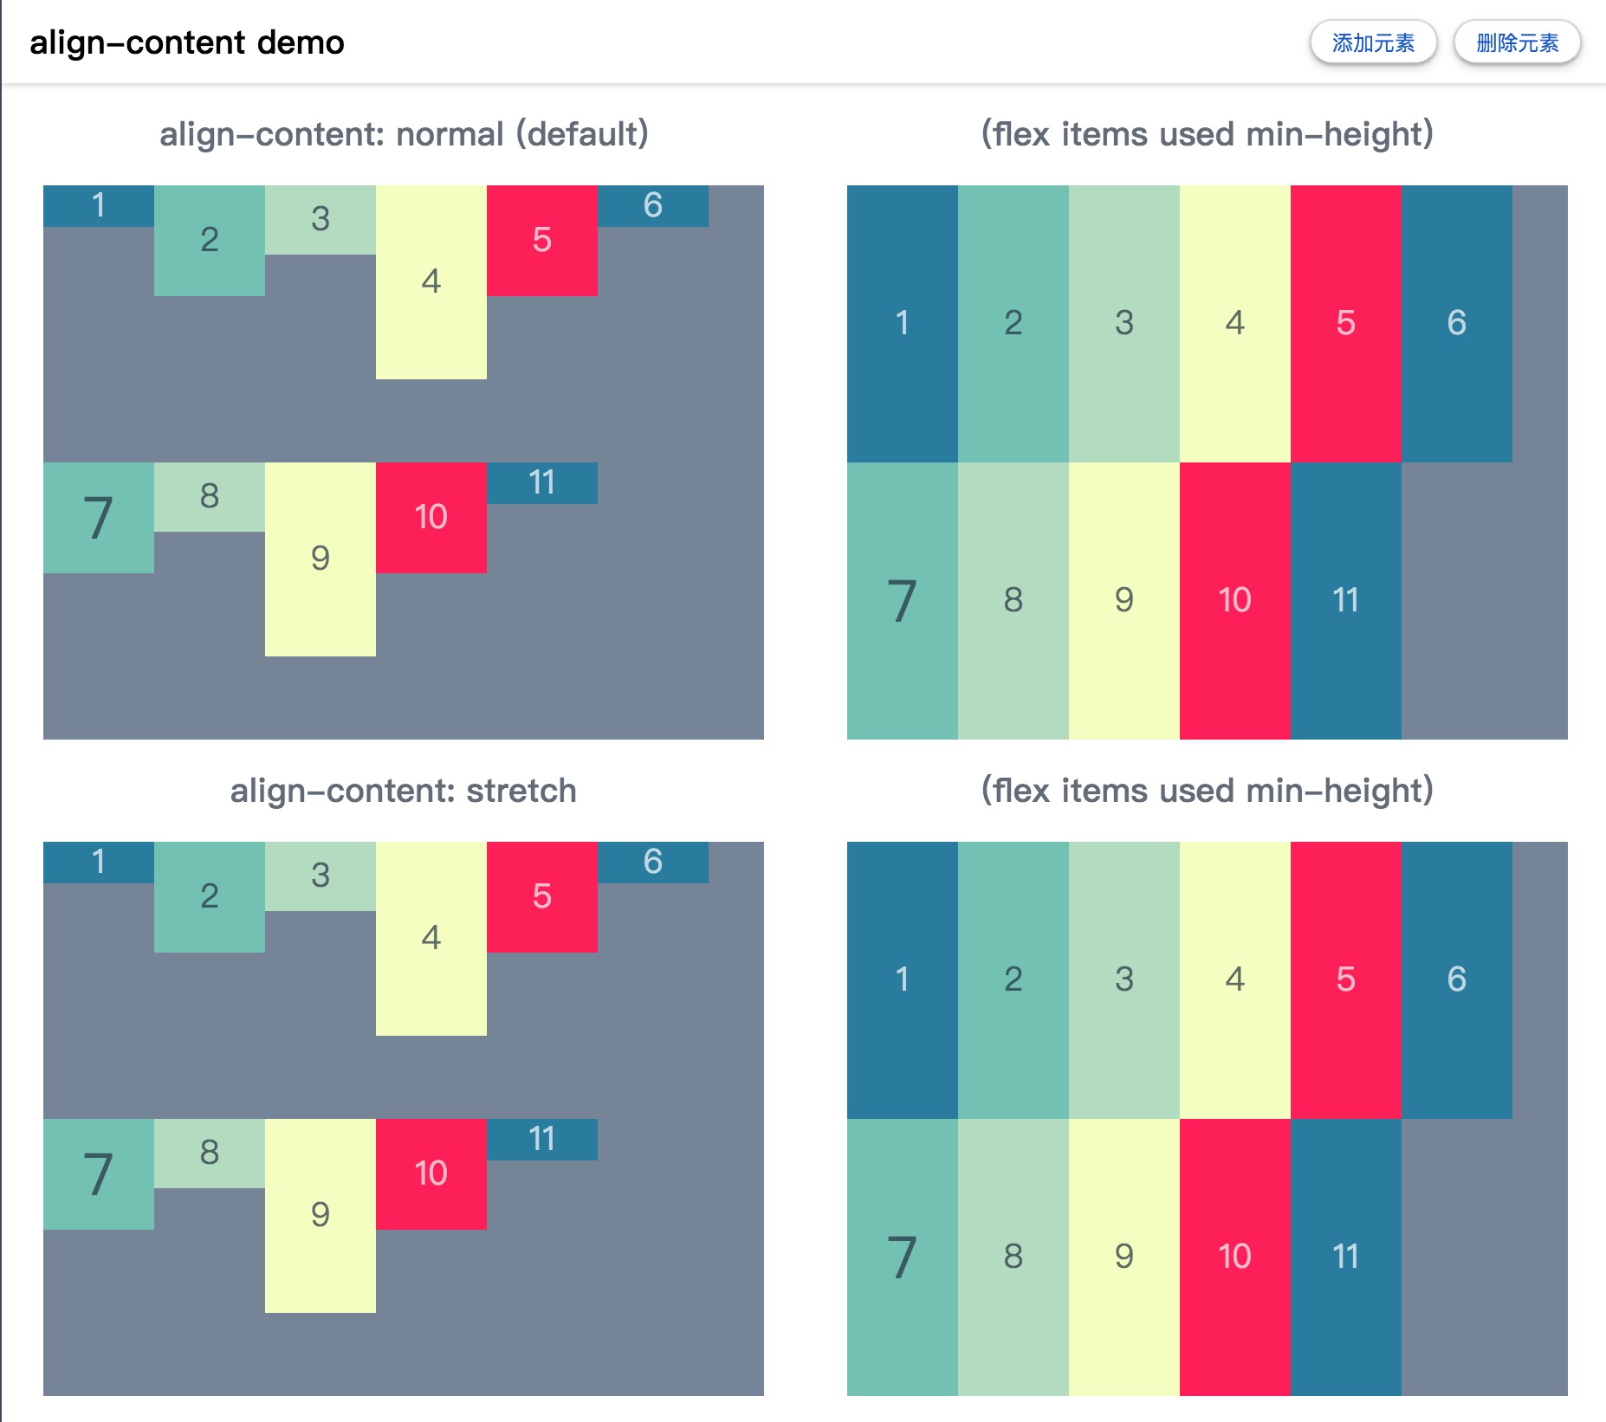Click yellow block 4 in normal demo
This screenshot has width=1606, height=1422.
(431, 281)
